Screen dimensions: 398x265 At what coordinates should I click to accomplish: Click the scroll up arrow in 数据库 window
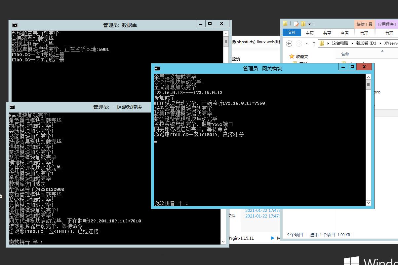pos(226,34)
